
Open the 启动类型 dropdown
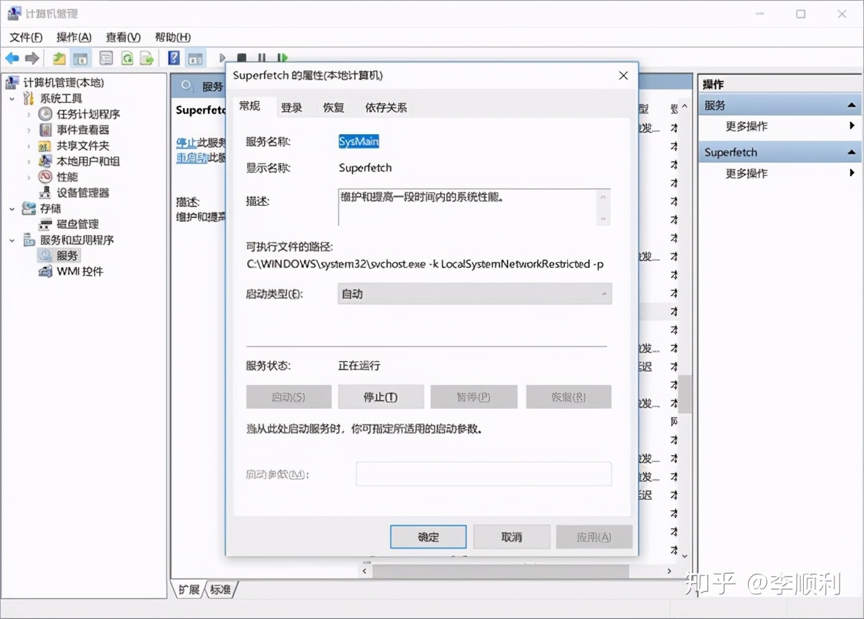coord(475,294)
